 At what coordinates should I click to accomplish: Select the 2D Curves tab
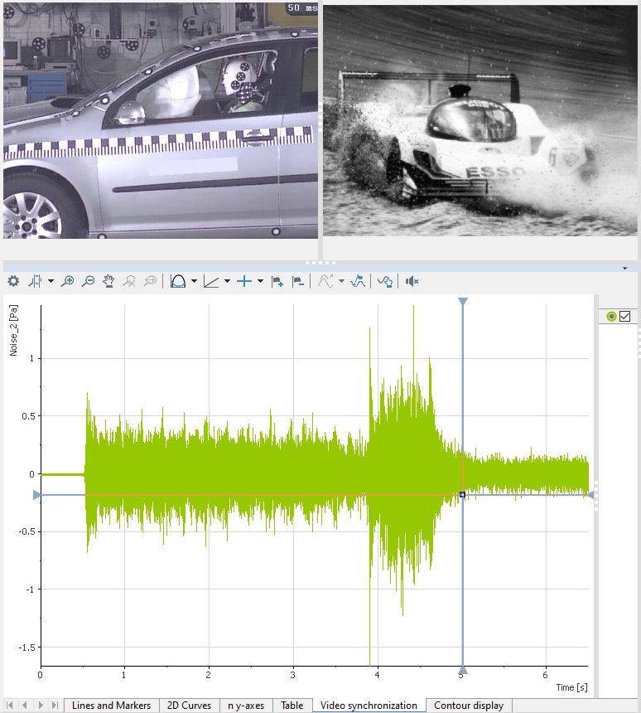(189, 706)
